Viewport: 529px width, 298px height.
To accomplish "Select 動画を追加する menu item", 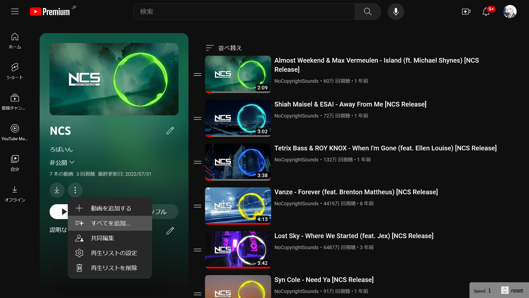I will tap(110, 208).
